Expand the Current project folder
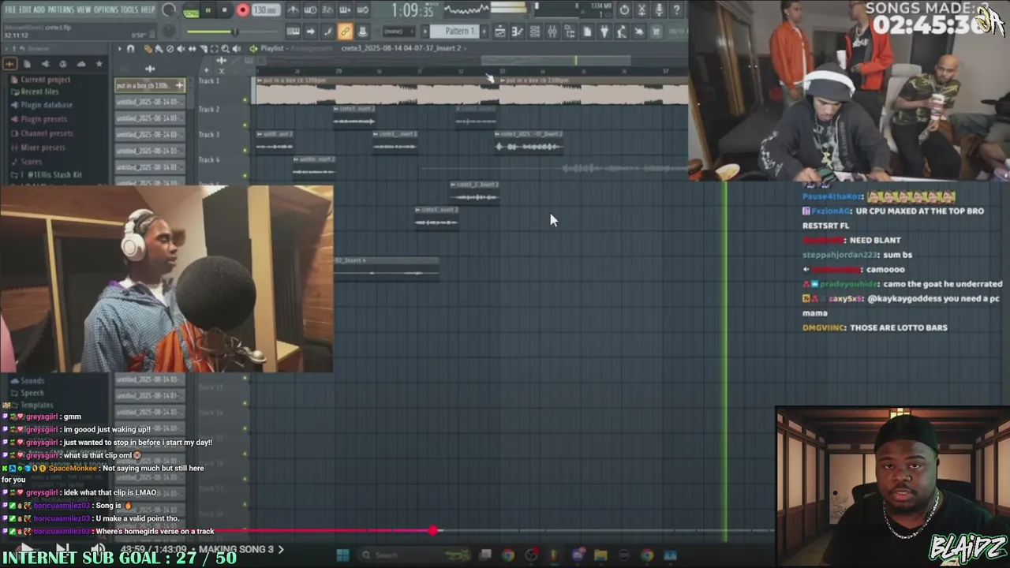The width and height of the screenshot is (1010, 568). coord(45,80)
